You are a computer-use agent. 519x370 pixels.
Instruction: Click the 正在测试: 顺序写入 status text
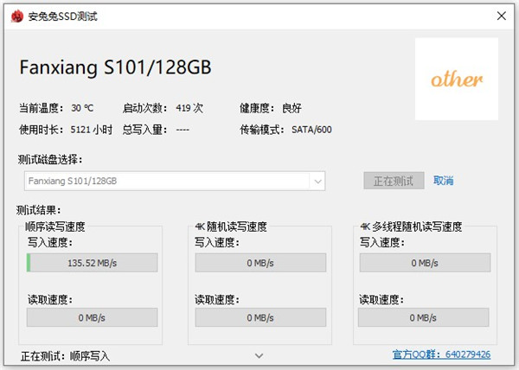(x=65, y=355)
